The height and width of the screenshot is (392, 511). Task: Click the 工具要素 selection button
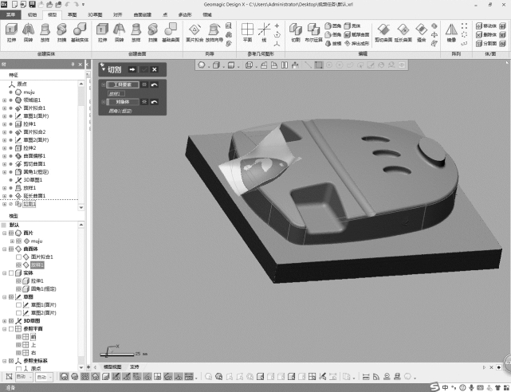point(123,84)
